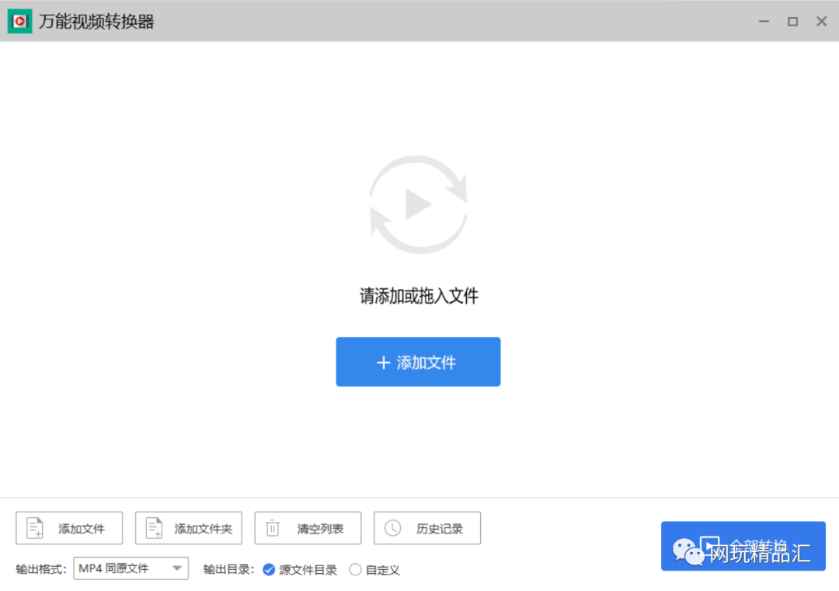Clear the list with 清空列表

pos(308,528)
